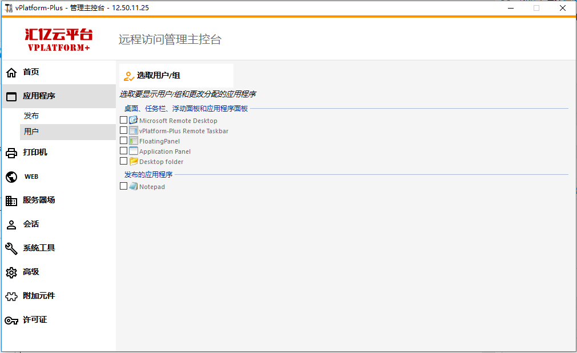The width and height of the screenshot is (577, 353).
Task: Check the Notepad published application box
Action: pos(124,186)
